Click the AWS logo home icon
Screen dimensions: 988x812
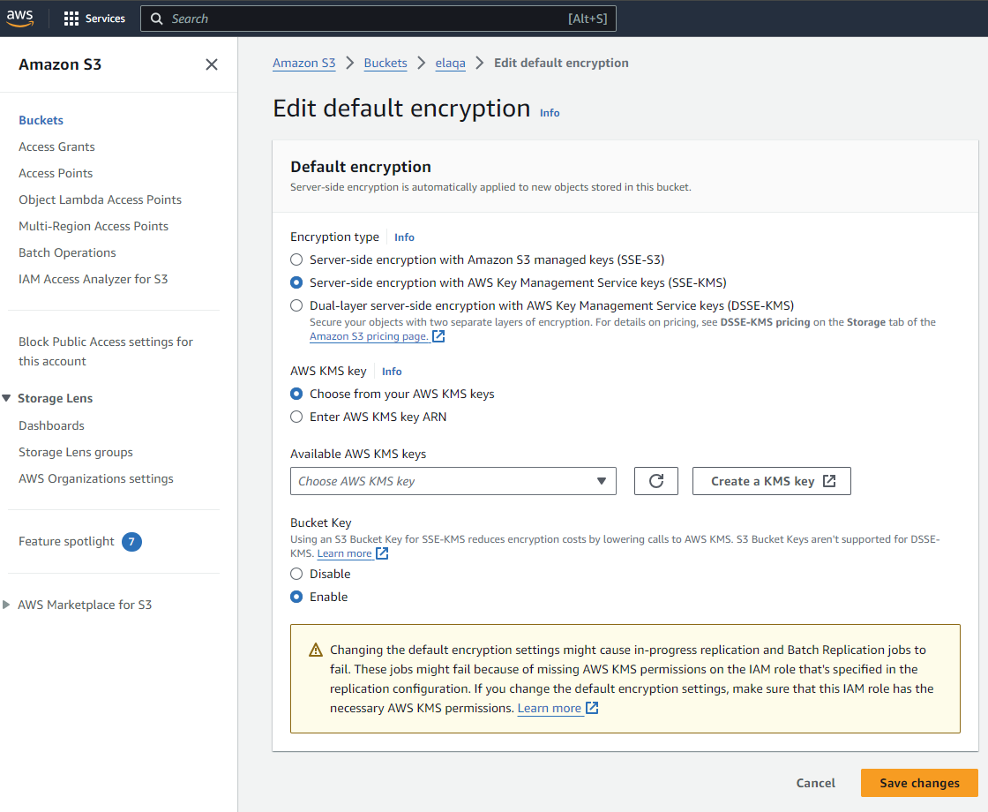[20, 18]
